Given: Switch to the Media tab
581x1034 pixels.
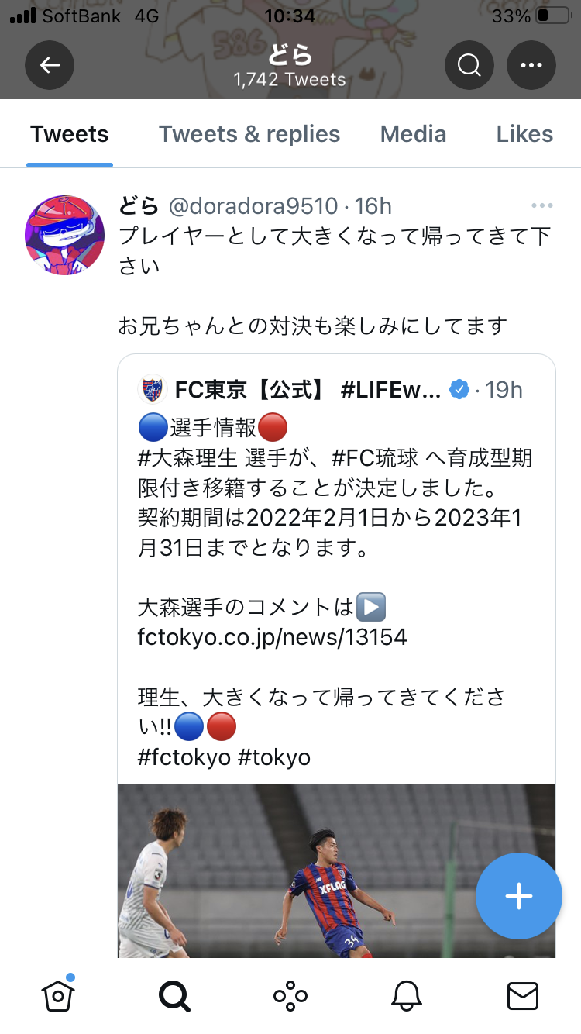Looking at the screenshot, I should 413,135.
